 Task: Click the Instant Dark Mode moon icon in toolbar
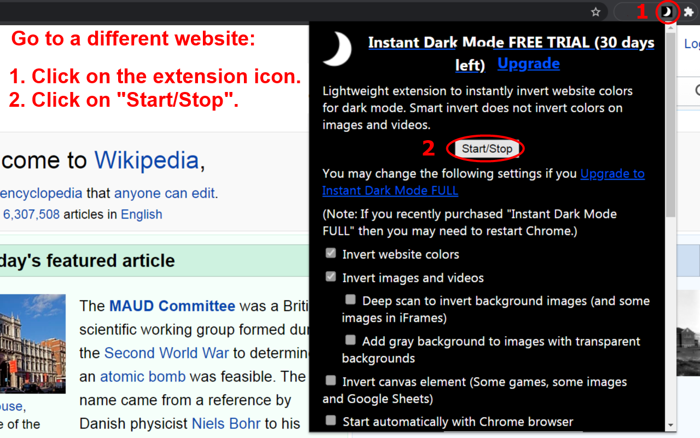point(668,11)
